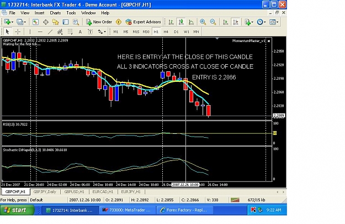Open the Templates dropdown

(274, 22)
